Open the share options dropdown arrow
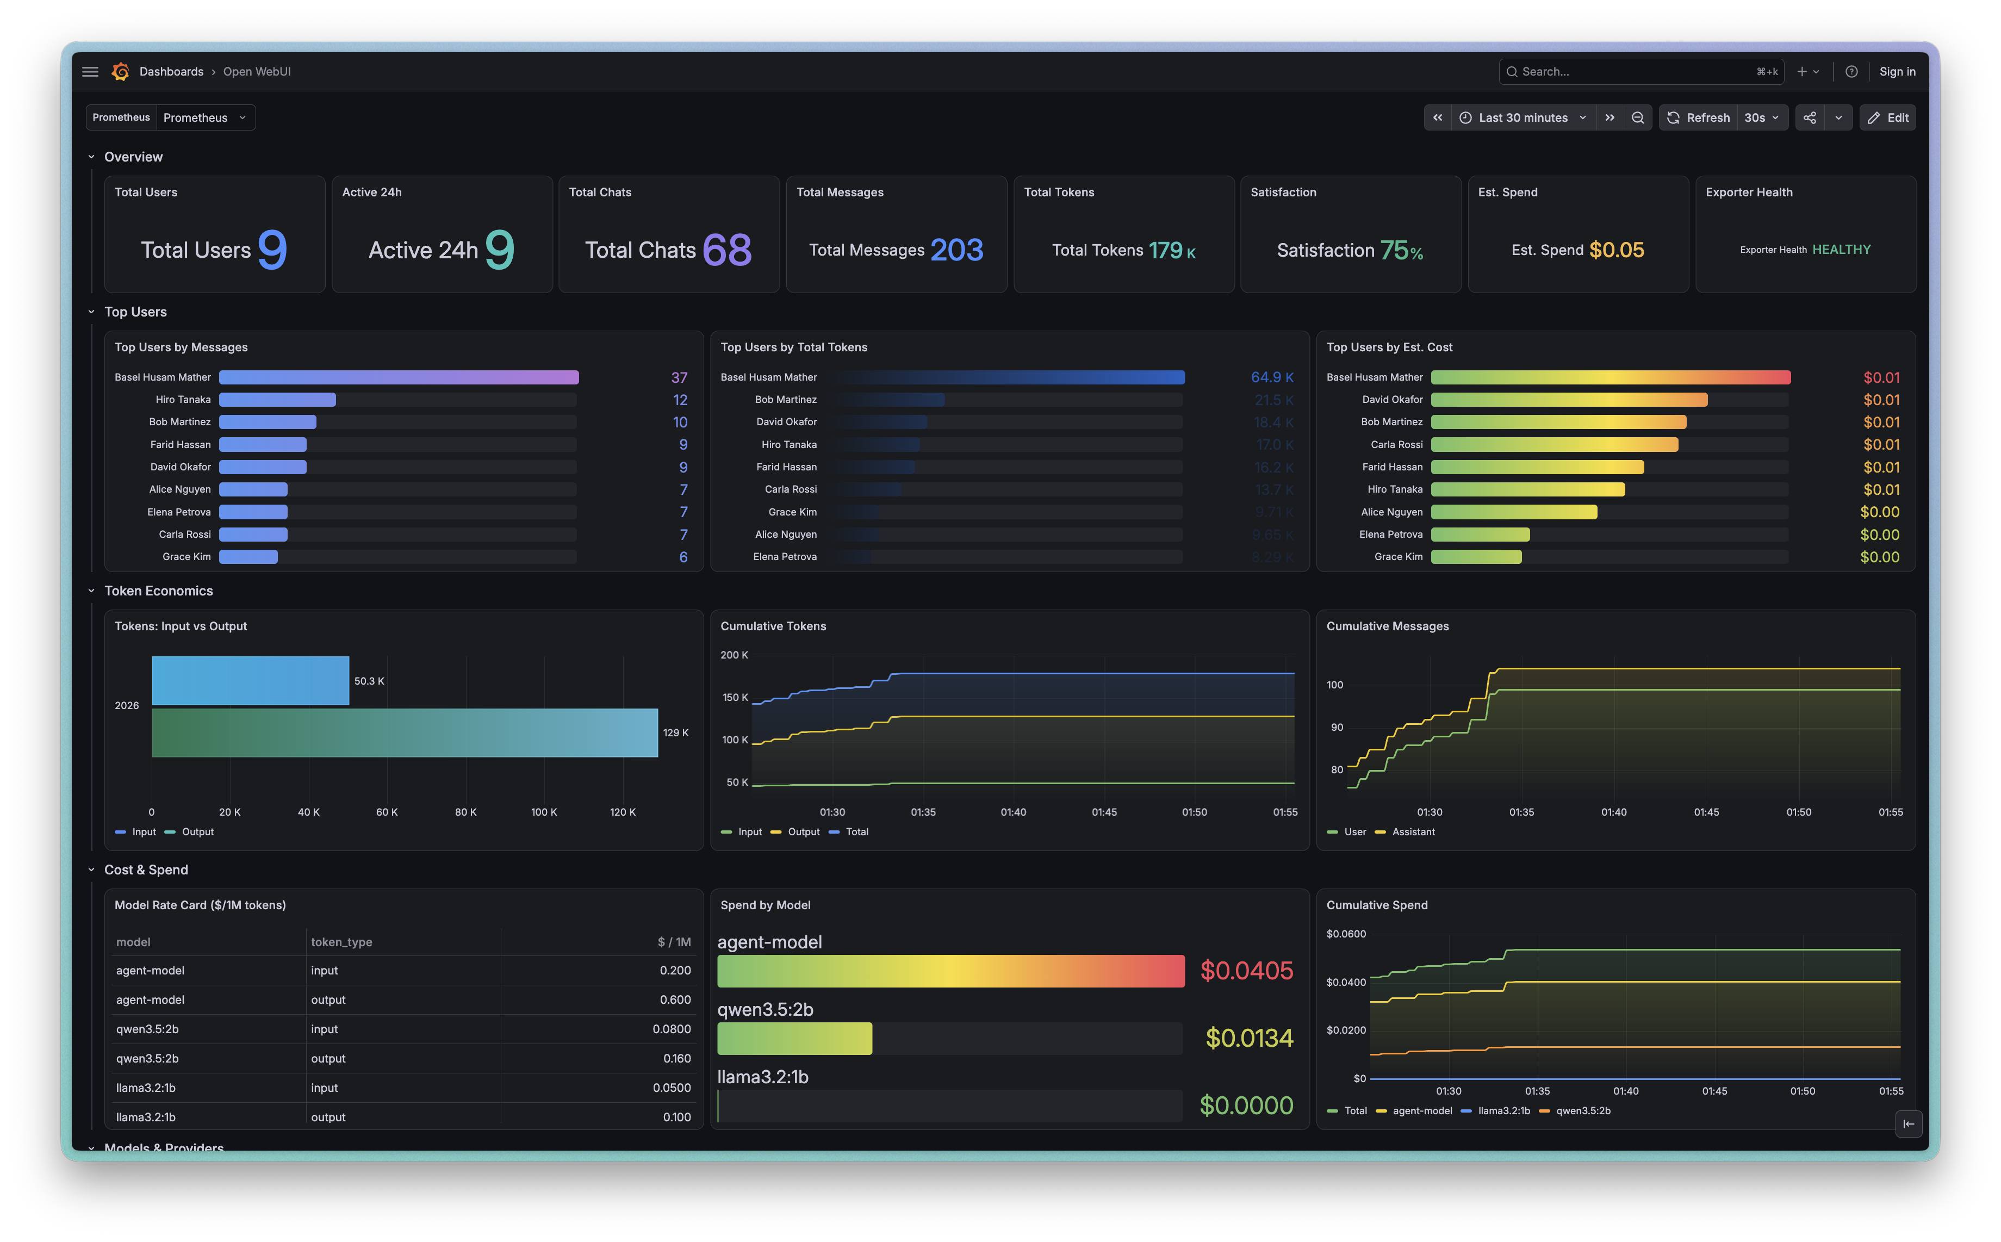Viewport: 2001px width, 1242px height. tap(1838, 117)
